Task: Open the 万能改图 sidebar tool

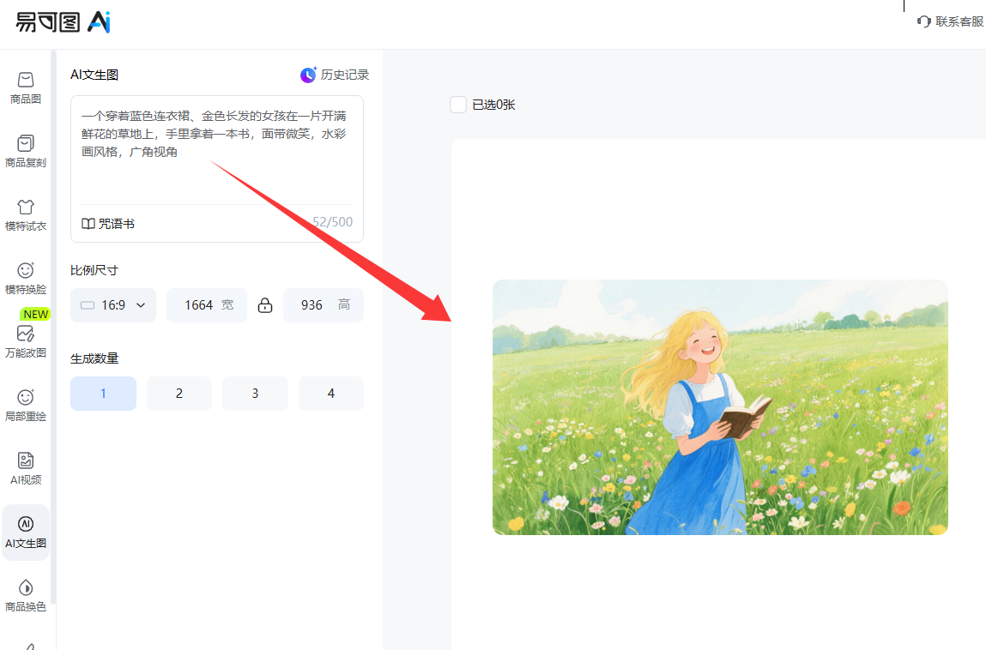Action: click(x=26, y=342)
